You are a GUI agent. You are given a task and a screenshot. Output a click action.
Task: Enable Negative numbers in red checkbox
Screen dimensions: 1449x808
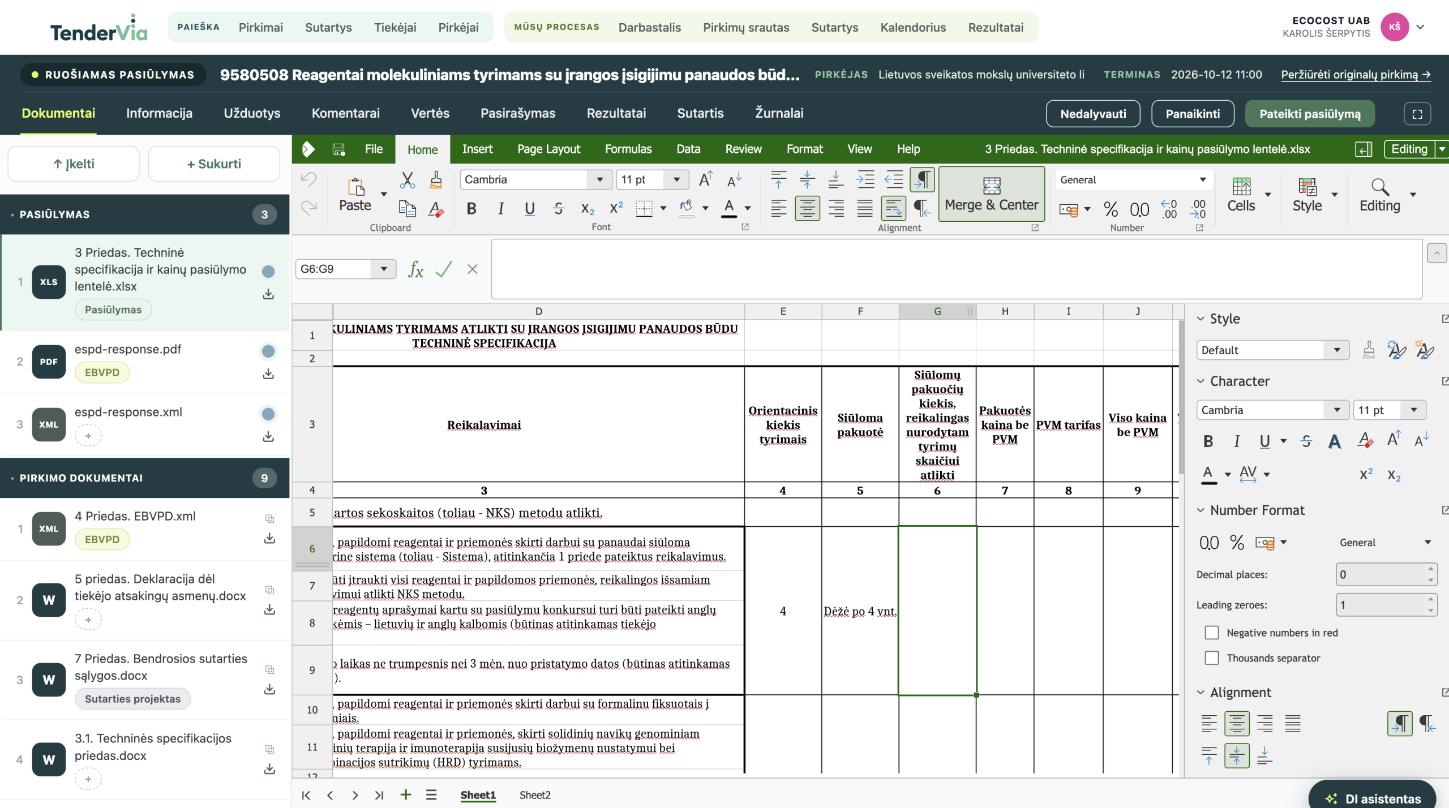pyautogui.click(x=1211, y=633)
